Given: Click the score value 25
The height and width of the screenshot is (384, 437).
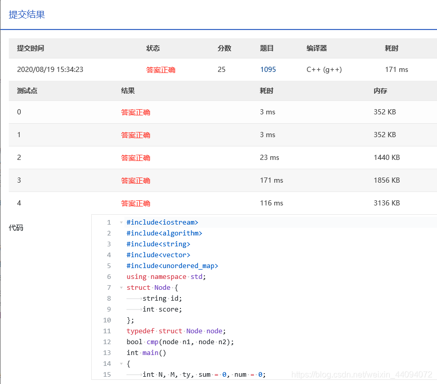Looking at the screenshot, I should (221, 69).
